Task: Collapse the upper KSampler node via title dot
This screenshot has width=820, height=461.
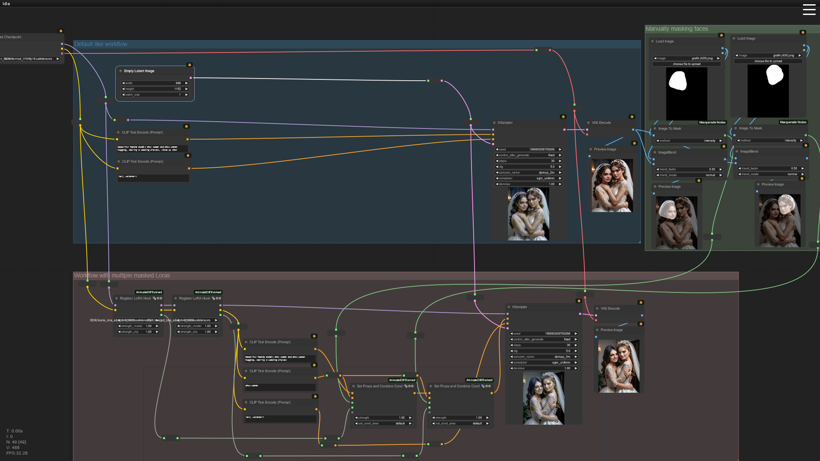Action: (494, 123)
